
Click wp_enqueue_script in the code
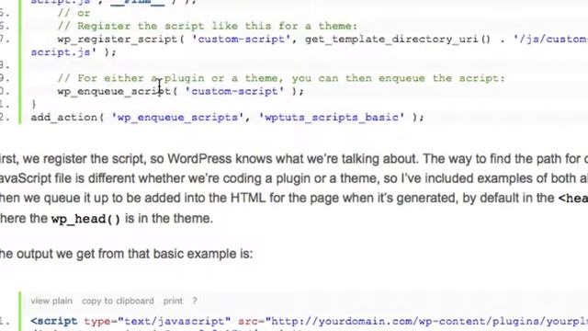[x=114, y=92]
